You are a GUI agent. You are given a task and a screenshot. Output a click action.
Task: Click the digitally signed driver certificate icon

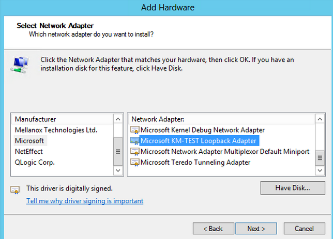click(15, 190)
